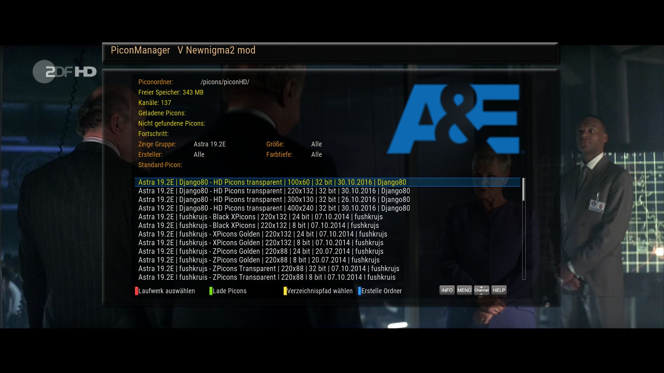Click the red Laufwerk auswählen marker
664x373 pixels.
coord(137,291)
